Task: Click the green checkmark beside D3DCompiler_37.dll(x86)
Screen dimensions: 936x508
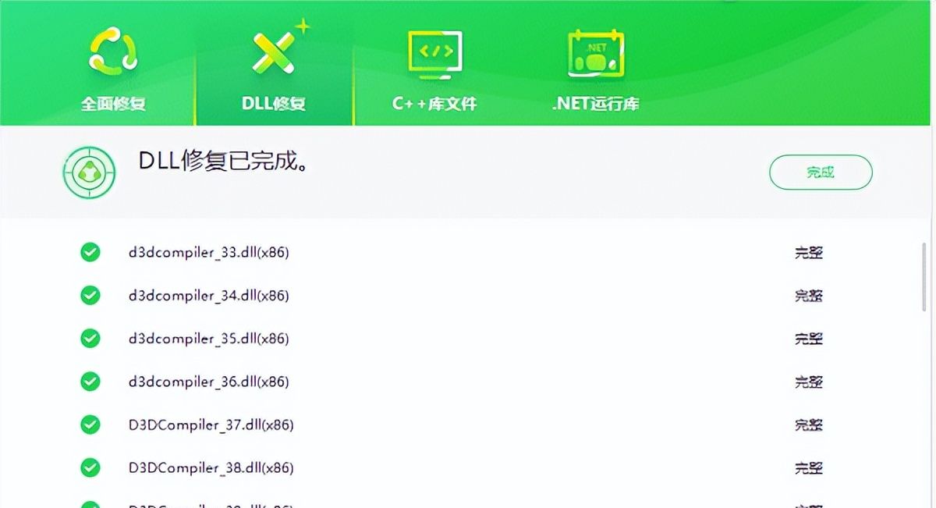Action: point(90,425)
